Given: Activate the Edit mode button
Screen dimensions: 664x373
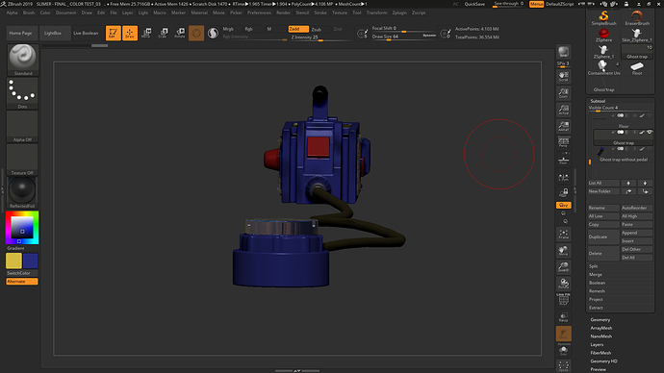Looking at the screenshot, I should click(113, 33).
